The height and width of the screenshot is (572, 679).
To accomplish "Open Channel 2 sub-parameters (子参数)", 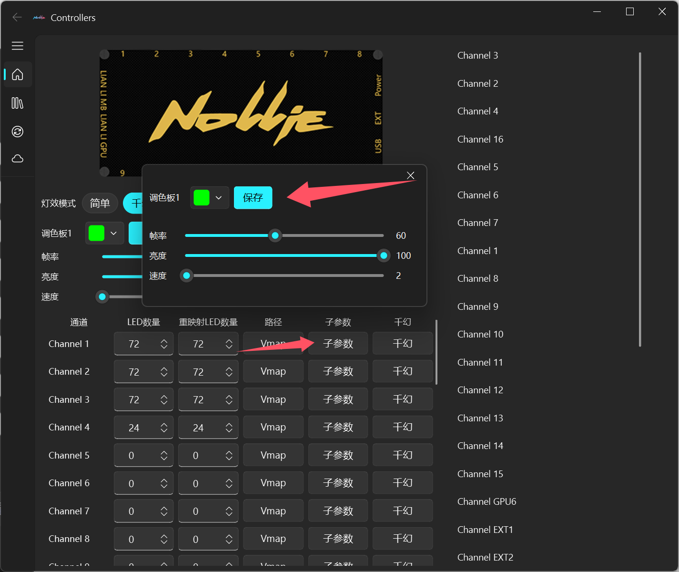I will 338,371.
